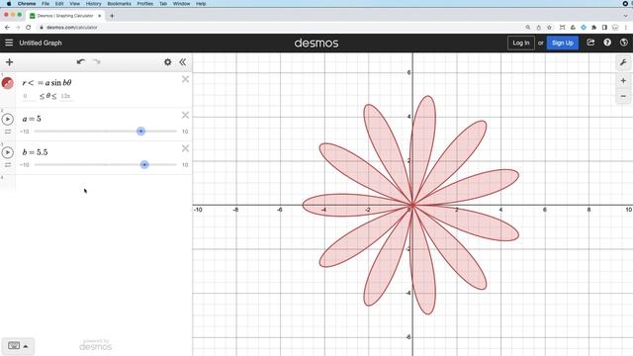This screenshot has width=633, height=356.
Task: Click the b = 5.5 expression text
Action: click(36, 152)
